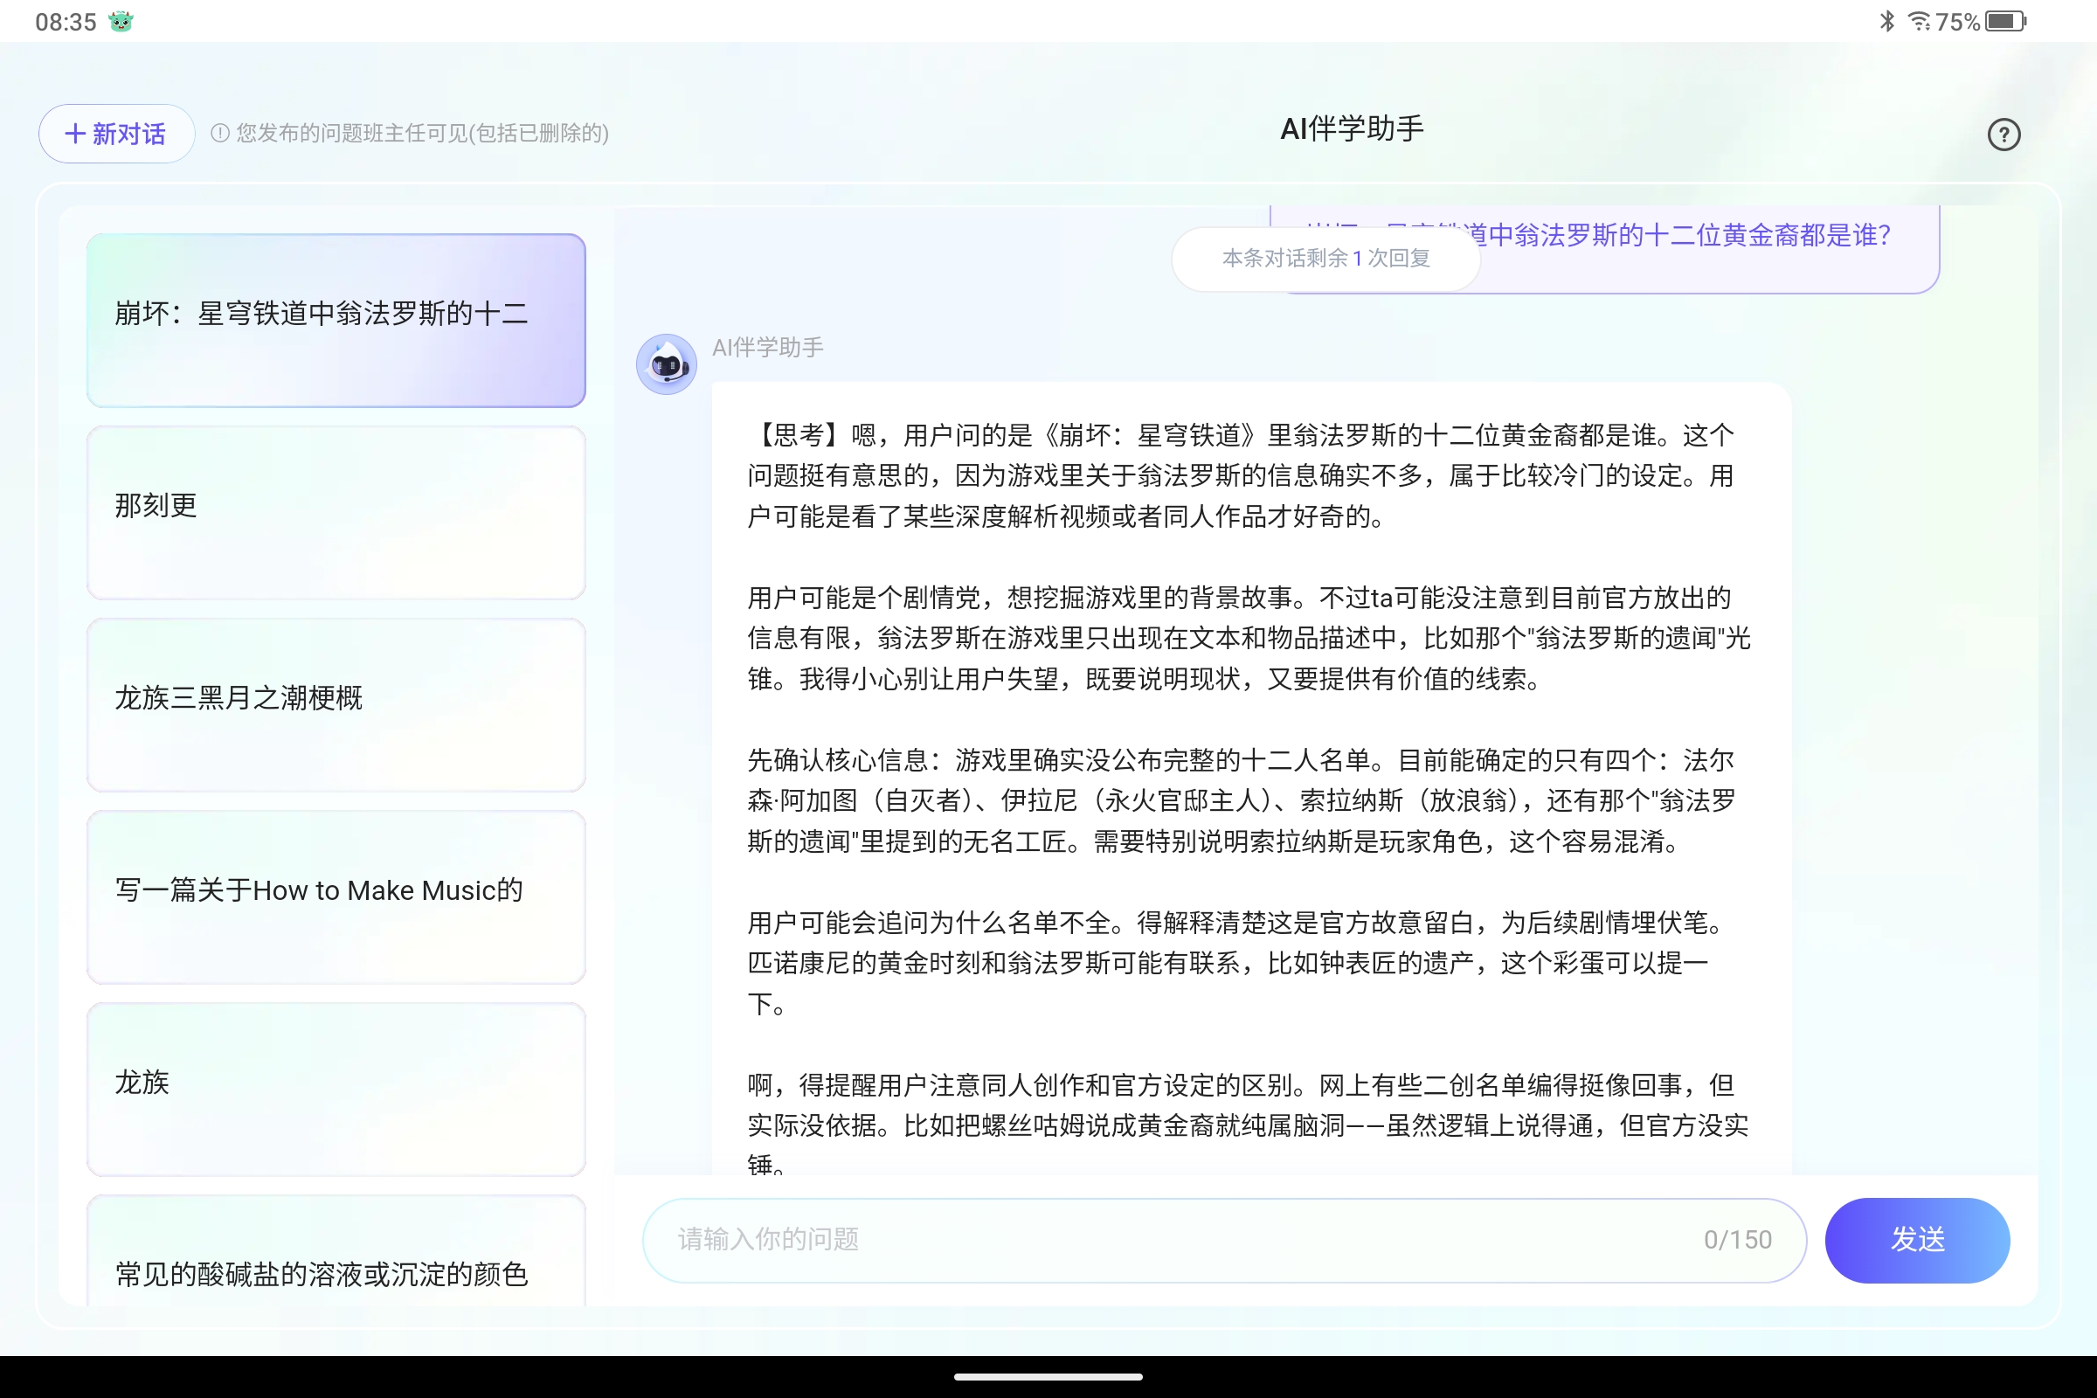Tap the 本条对话剩余1次回复 notice
Viewport: 2097px width, 1398px height.
[1325, 259]
